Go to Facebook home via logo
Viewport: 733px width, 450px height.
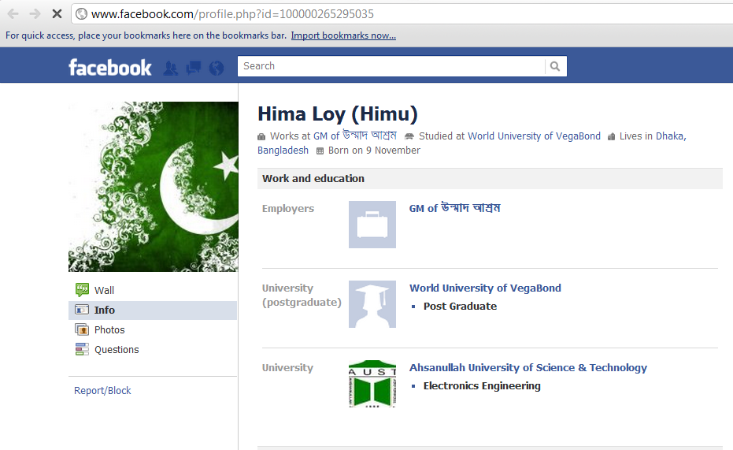pos(110,67)
